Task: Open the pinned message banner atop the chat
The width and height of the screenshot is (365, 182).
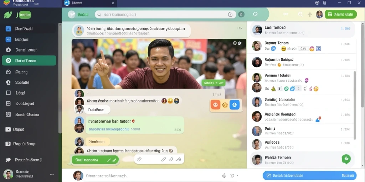Action: coord(131,31)
